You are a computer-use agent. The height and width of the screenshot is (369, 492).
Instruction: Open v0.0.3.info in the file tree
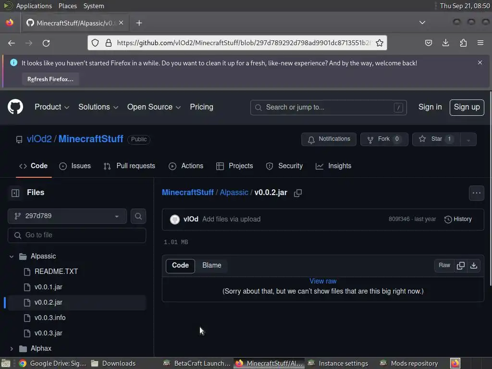(x=50, y=318)
